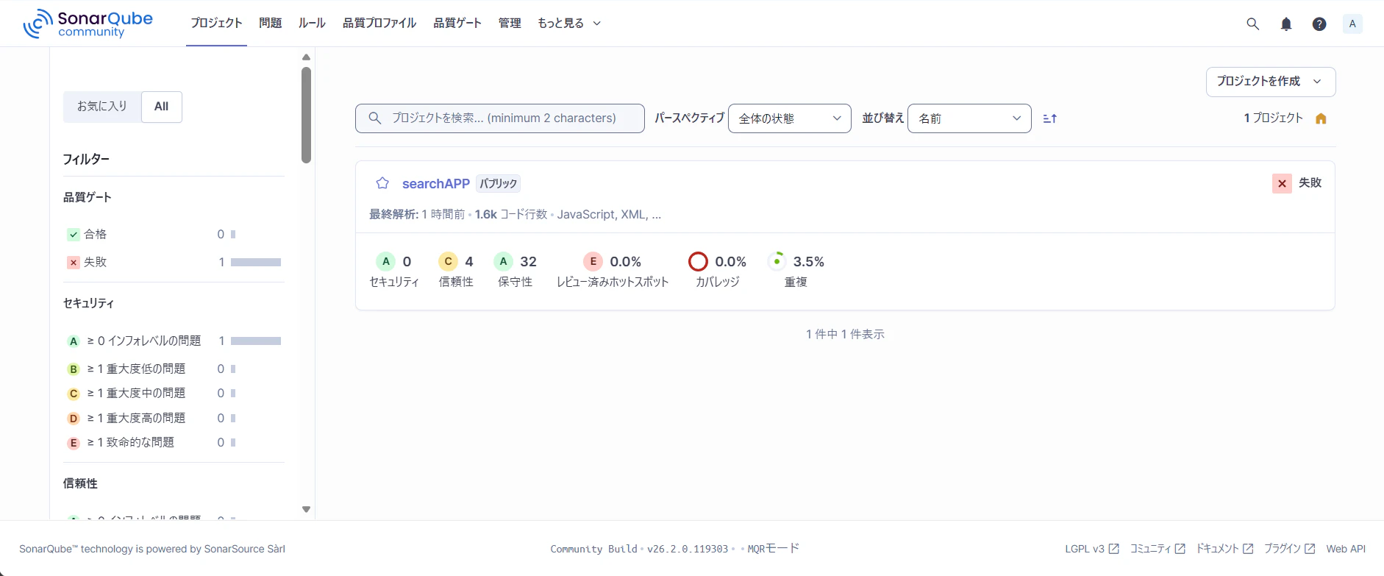Click the maintainability rating A badge

(503, 261)
